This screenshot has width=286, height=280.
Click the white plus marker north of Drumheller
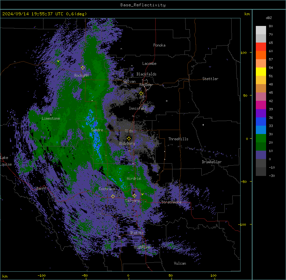(x=203, y=125)
